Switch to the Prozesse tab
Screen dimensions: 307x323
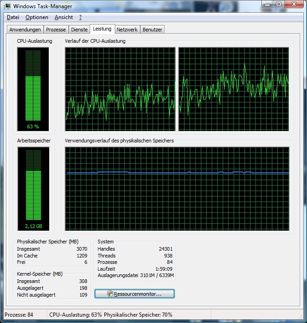(56, 30)
